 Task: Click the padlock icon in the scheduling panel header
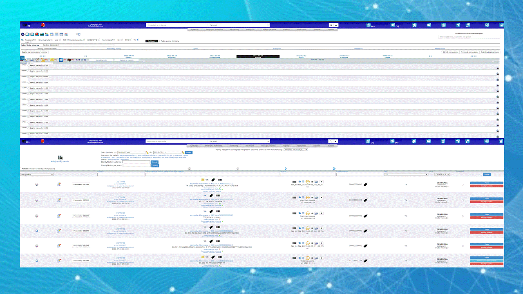pyautogui.click(x=501, y=25)
